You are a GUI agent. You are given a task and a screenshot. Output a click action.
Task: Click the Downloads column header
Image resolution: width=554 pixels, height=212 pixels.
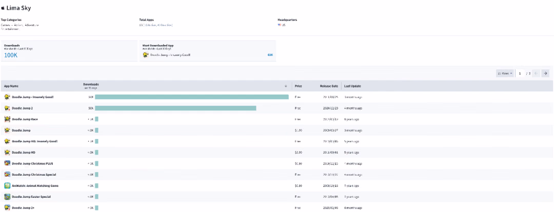(x=91, y=86)
